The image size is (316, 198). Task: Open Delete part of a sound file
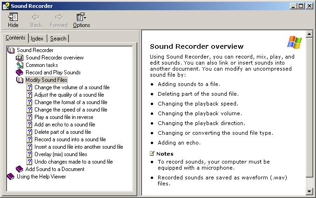pos(63,132)
